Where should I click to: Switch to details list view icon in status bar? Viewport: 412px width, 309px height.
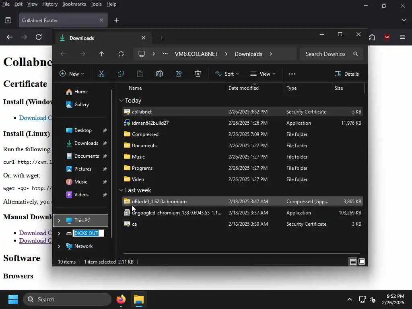click(x=353, y=262)
